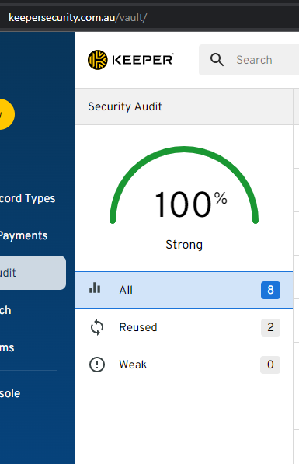Click the yellow Create New circle button

coord(4,114)
